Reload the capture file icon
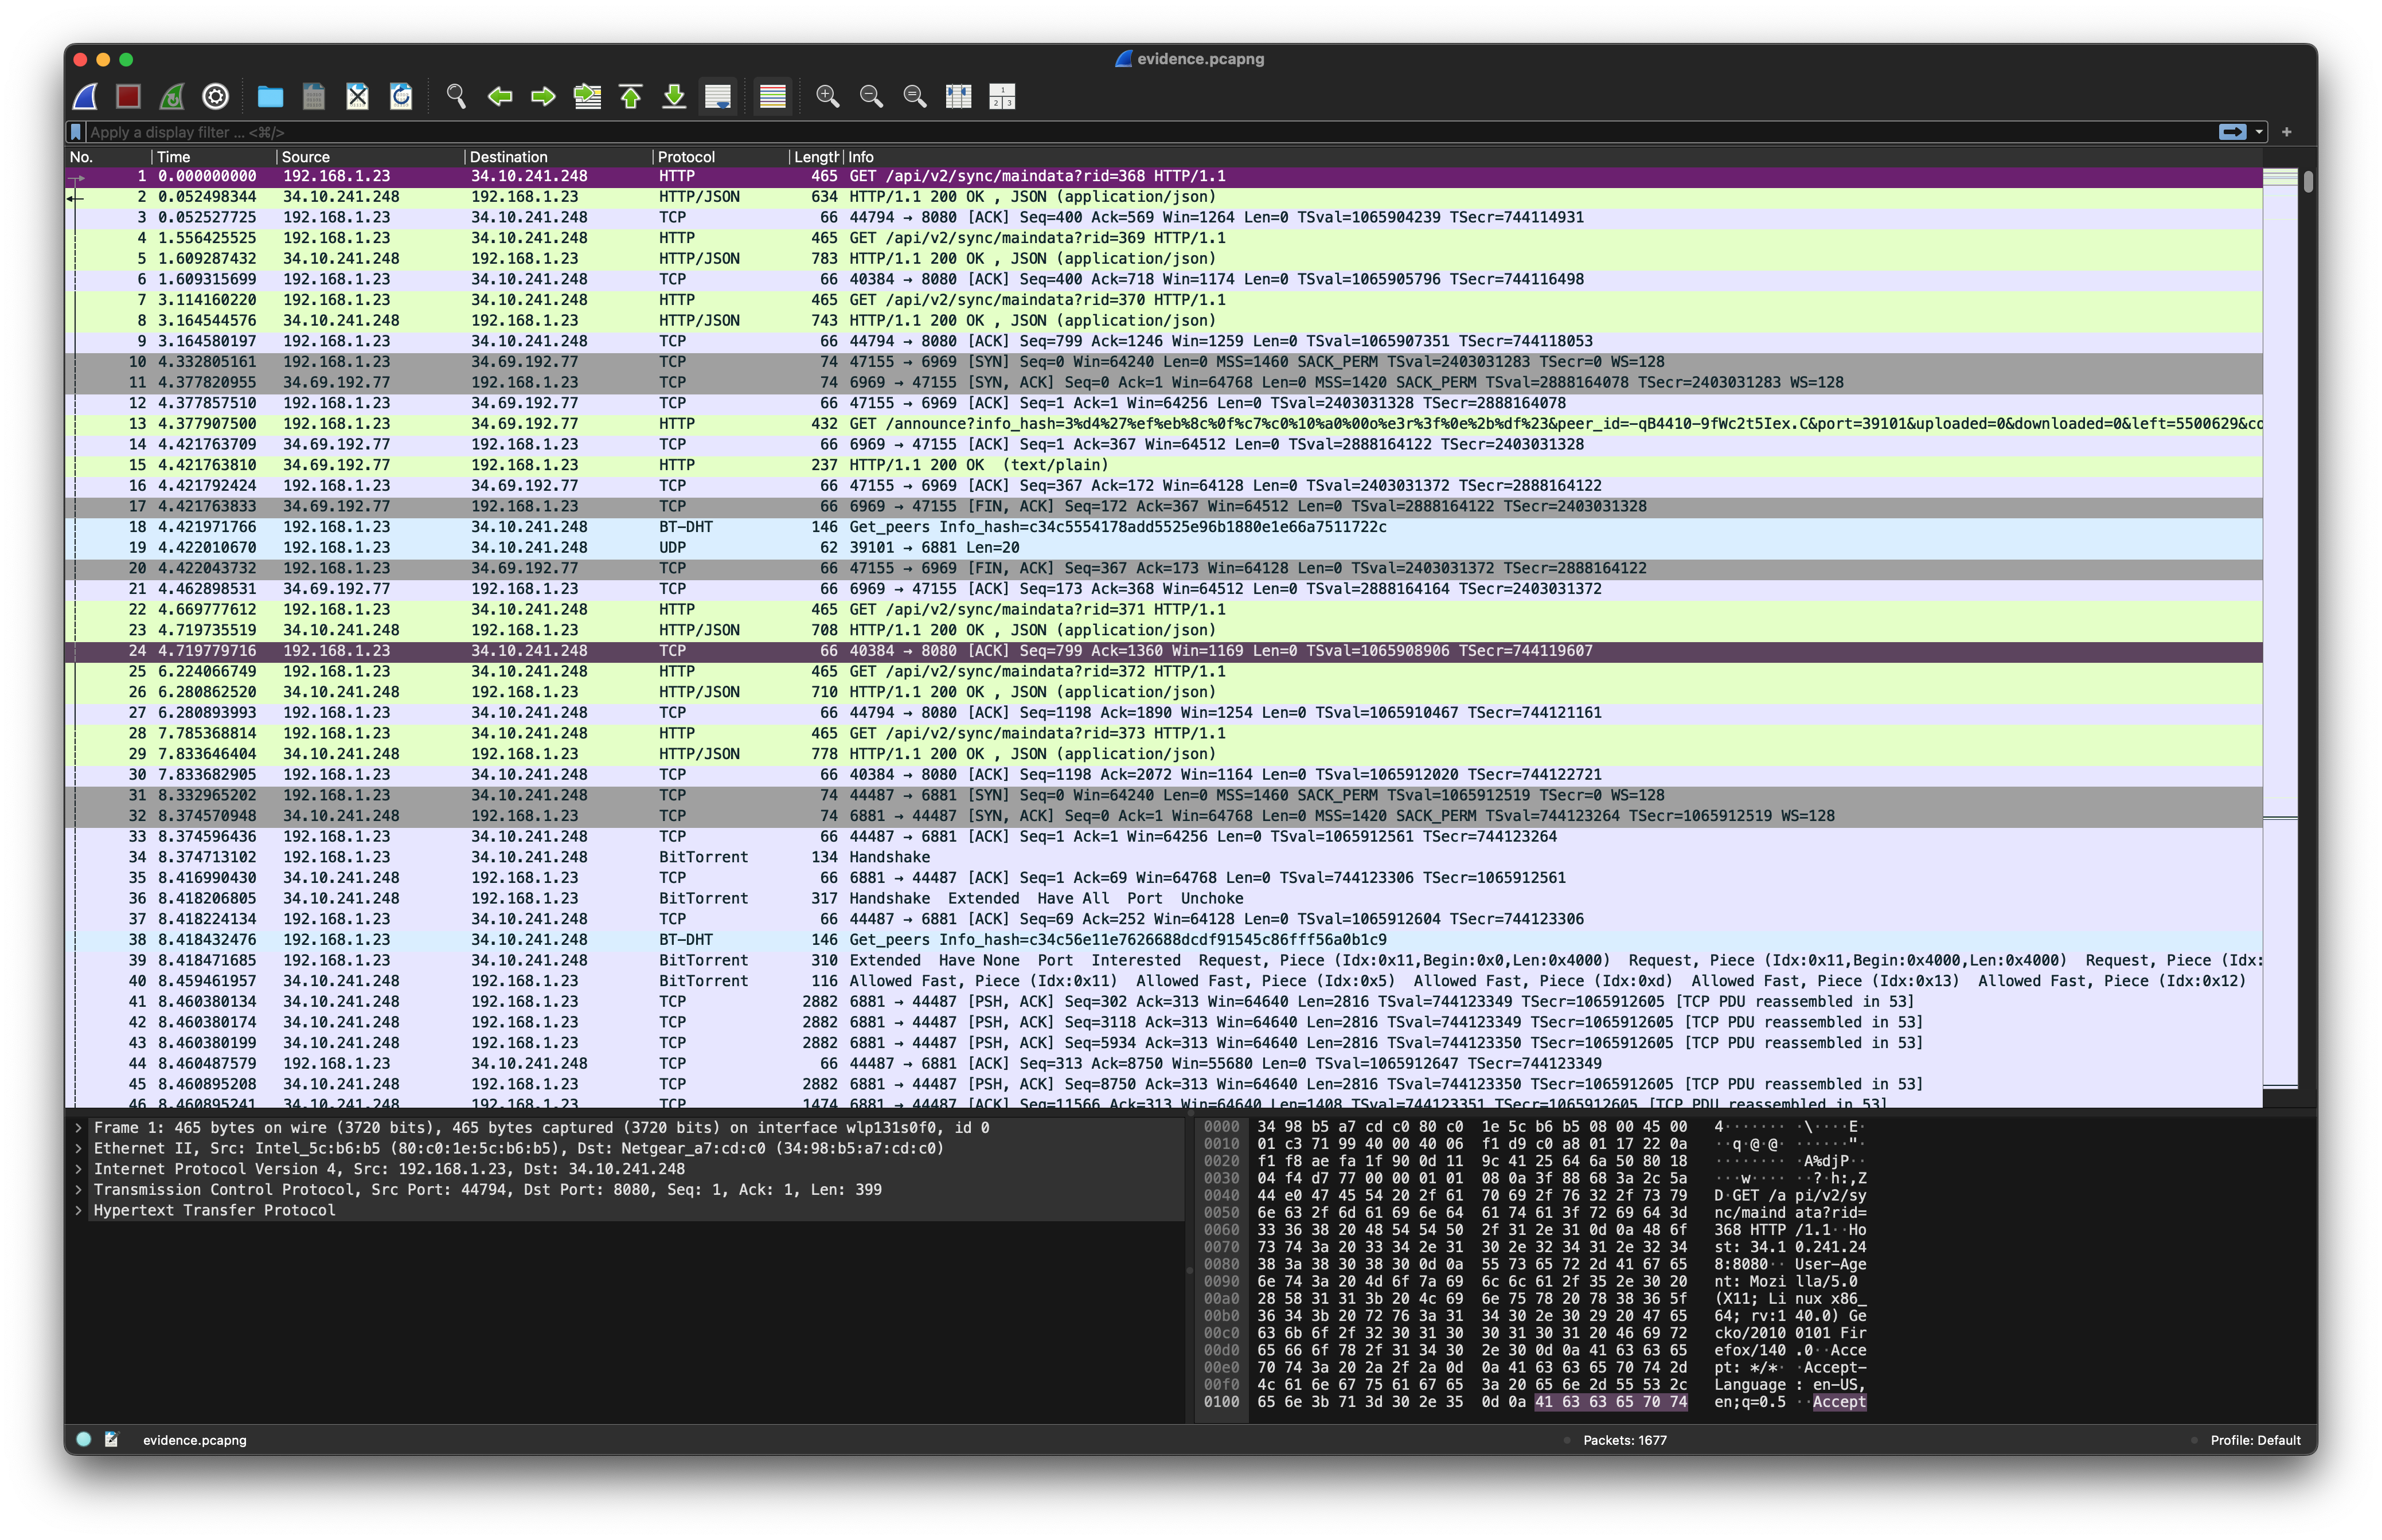This screenshot has width=2382, height=1540. [x=401, y=96]
